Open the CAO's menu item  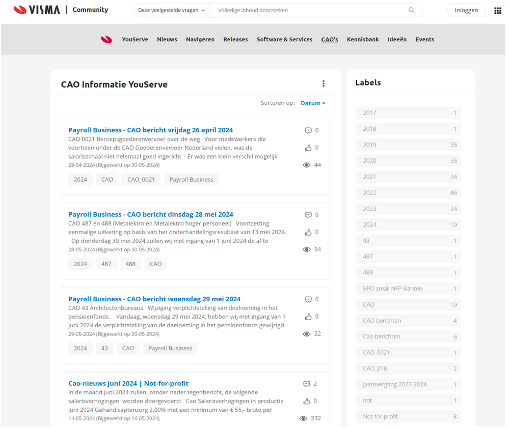click(x=330, y=39)
